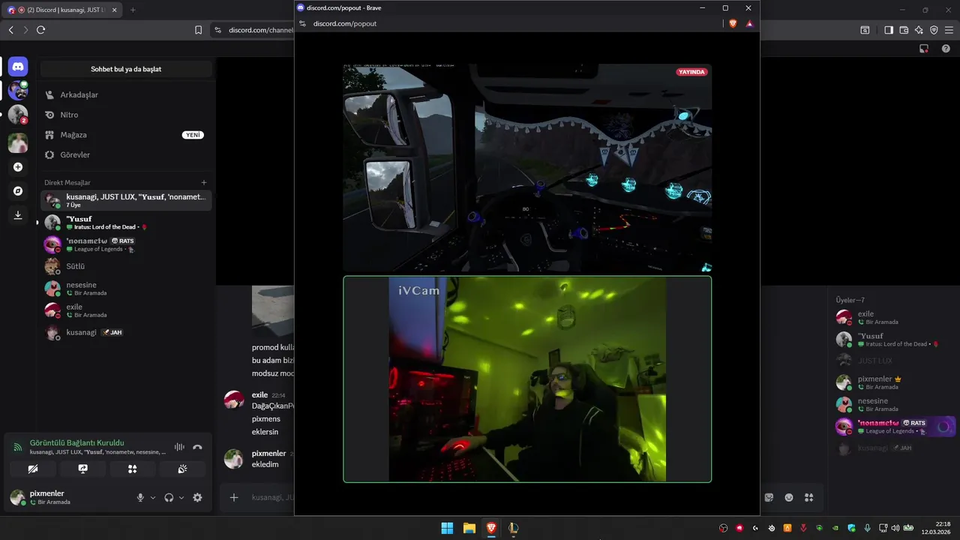Open activities button in the call panel
Screen dimensions: 960x540
[133, 469]
